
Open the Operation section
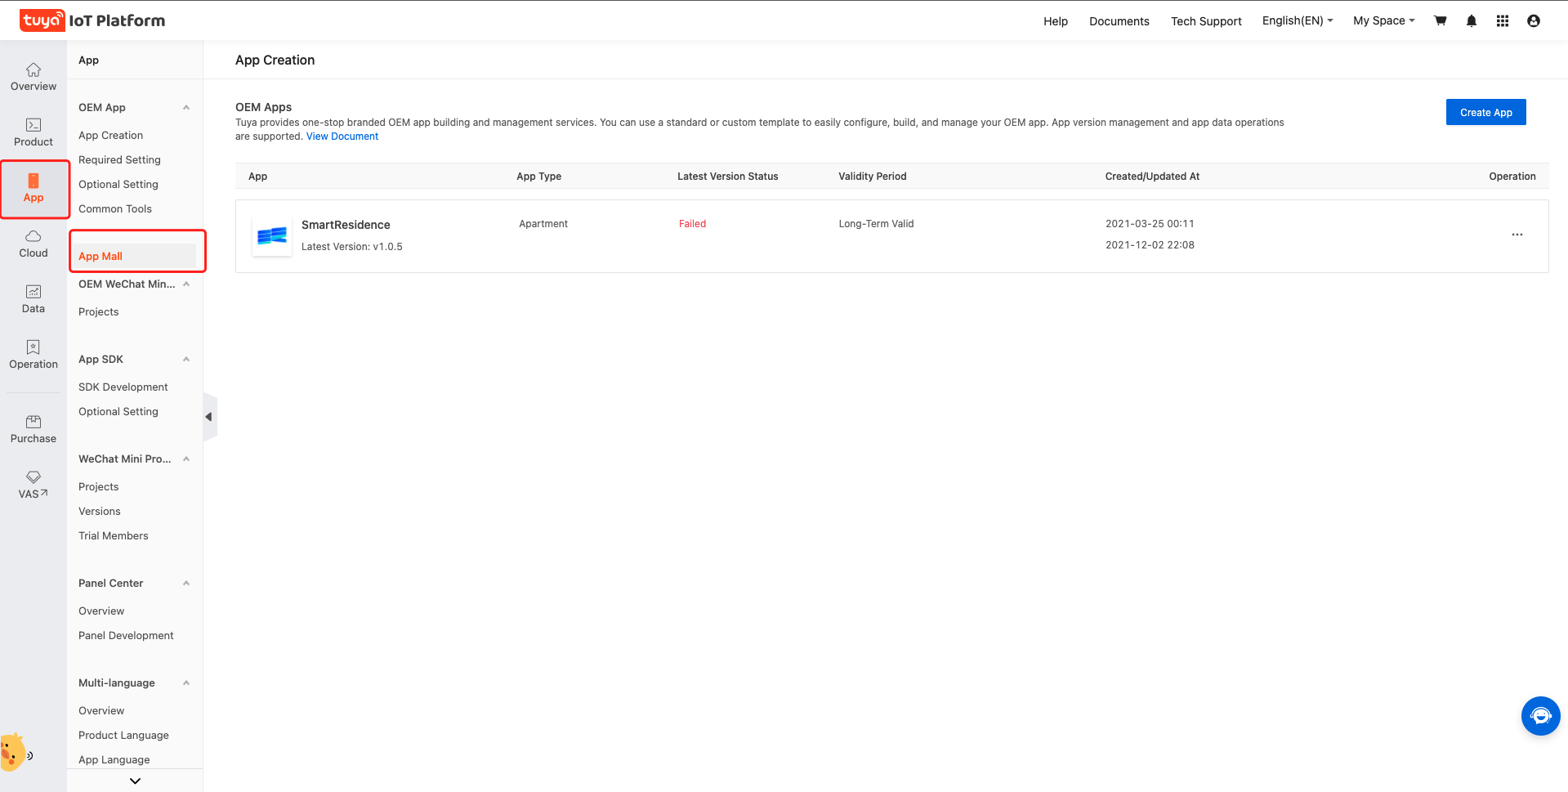(x=33, y=354)
